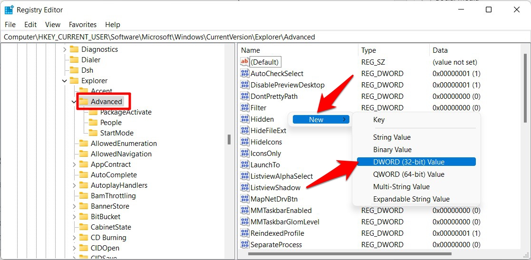Select the Diagnostics folder icon
The width and height of the screenshot is (531, 260).
coord(74,49)
